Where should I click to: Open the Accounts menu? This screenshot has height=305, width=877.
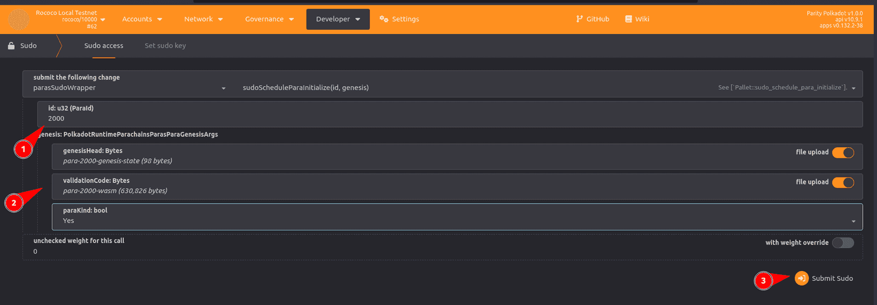tap(143, 19)
